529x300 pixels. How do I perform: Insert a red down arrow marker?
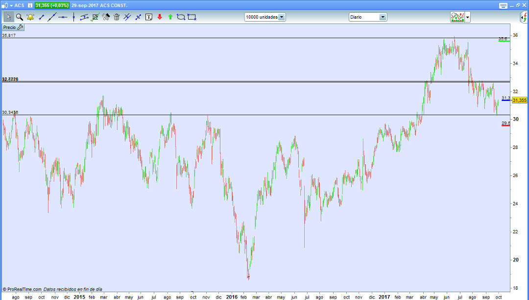160,17
